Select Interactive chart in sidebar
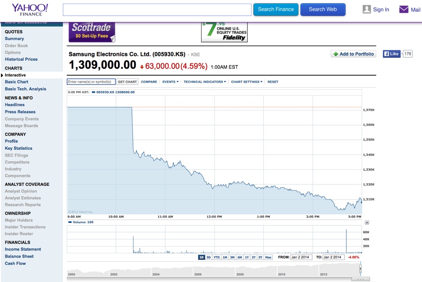 click(x=15, y=75)
